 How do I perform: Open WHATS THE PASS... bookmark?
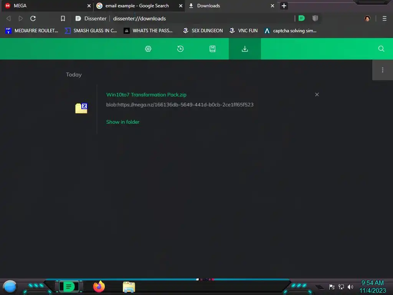[x=148, y=31]
